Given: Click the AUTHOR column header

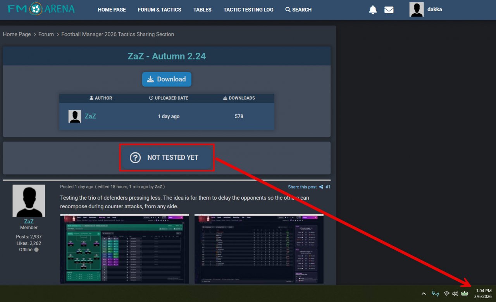Looking at the screenshot, I should (x=101, y=98).
